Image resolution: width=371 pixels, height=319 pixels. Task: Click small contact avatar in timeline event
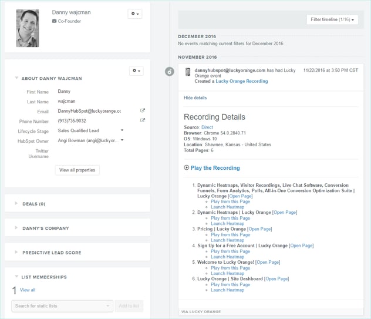click(x=188, y=72)
